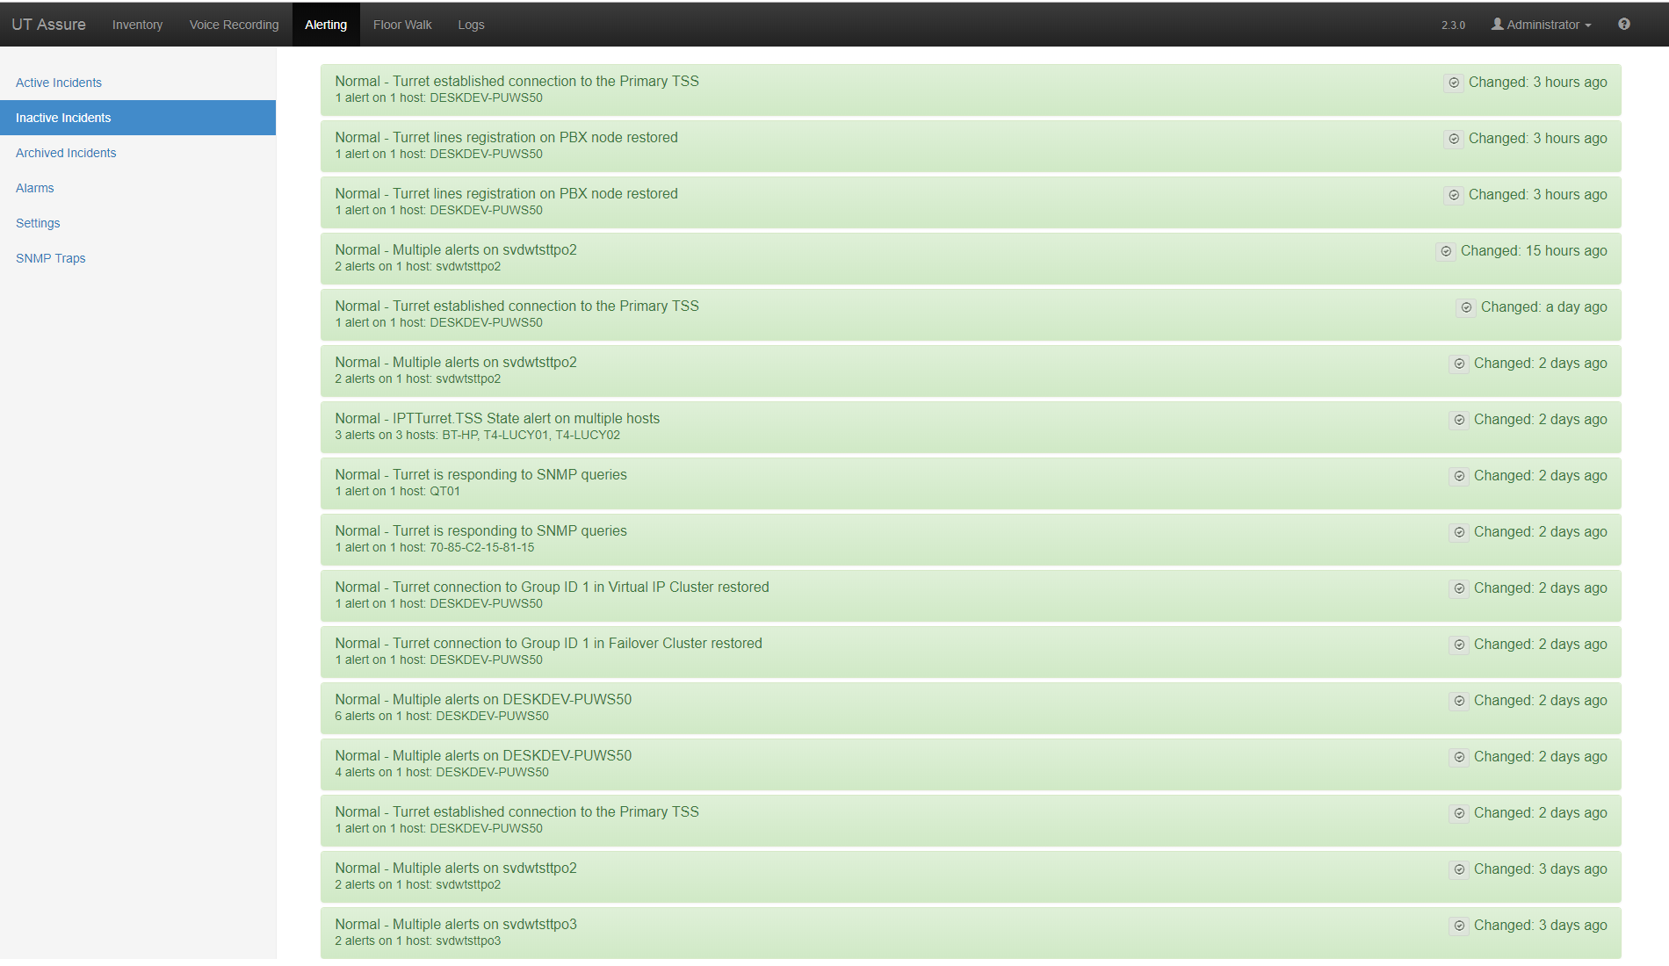Click check icon on svdwtsttpo2 3 days ago row

coord(1459,869)
